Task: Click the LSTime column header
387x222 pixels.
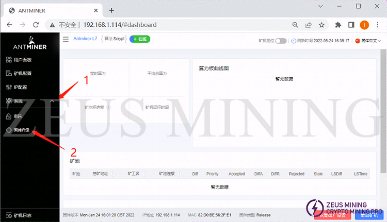Action: (361, 174)
